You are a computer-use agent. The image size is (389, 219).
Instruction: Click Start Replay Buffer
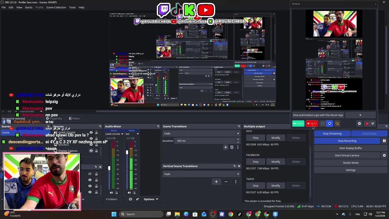click(x=350, y=148)
